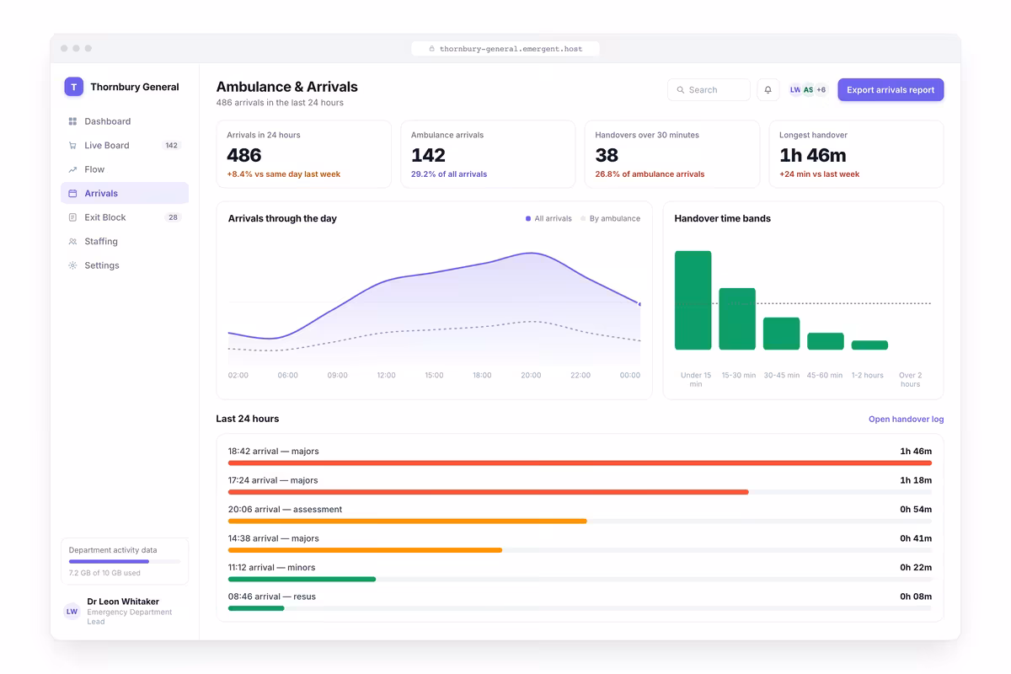Click the address bar lock icon
Viewport: 1011px width, 674px height.
coord(432,49)
